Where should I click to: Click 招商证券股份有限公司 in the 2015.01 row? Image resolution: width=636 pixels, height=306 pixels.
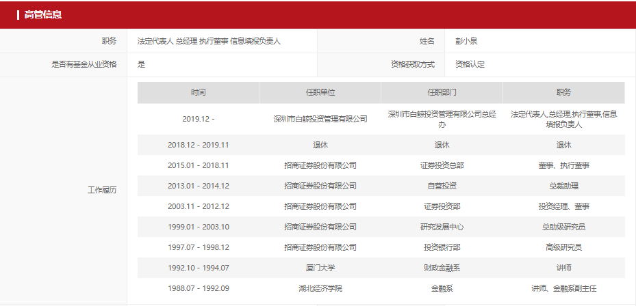coord(320,165)
